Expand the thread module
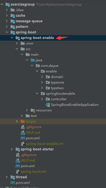Image resolution: width=106 pixels, height=188 pixels. [7, 177]
